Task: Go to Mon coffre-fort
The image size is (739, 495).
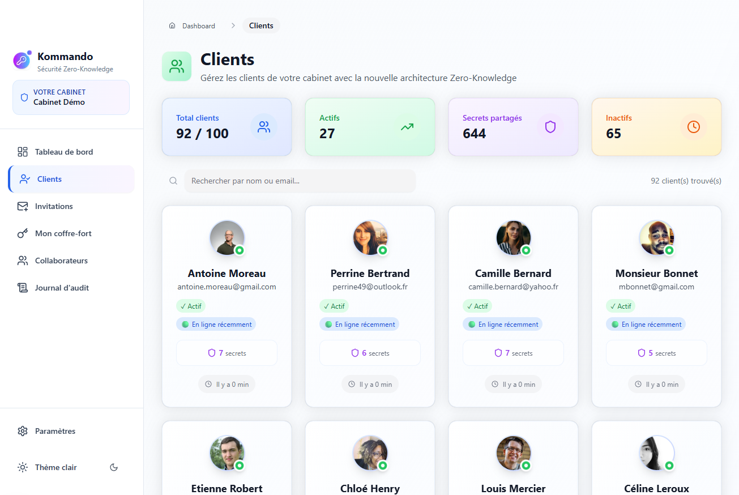Action: click(x=71, y=233)
